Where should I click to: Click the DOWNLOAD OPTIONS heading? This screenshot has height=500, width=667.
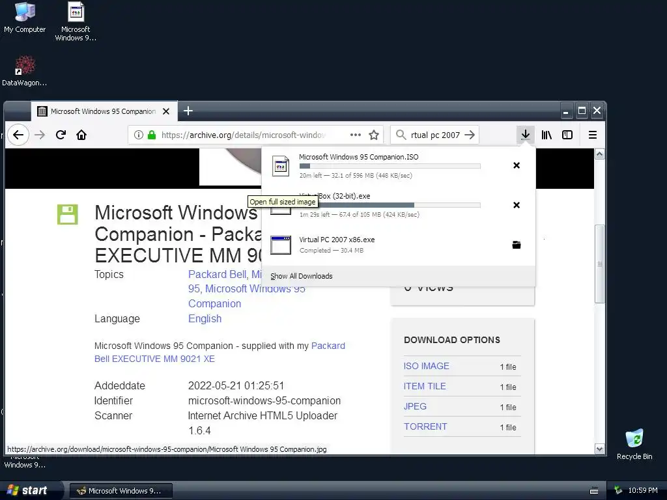tap(452, 340)
